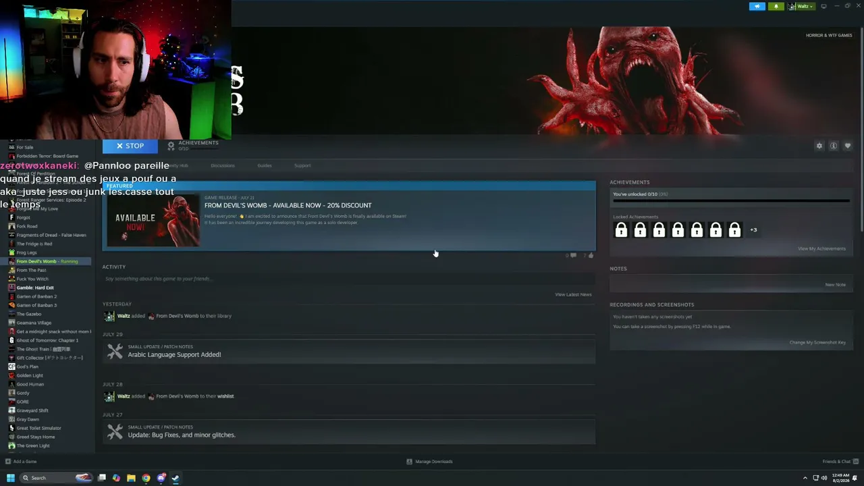Viewport: 864px width, 486px height.
Task: Select God's Plan in library list
Action: [x=27, y=367]
